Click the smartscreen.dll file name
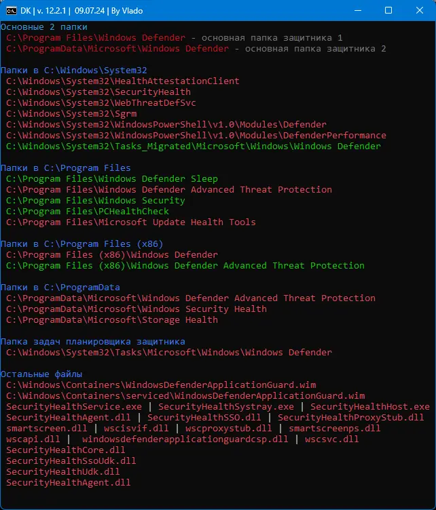 46,429
